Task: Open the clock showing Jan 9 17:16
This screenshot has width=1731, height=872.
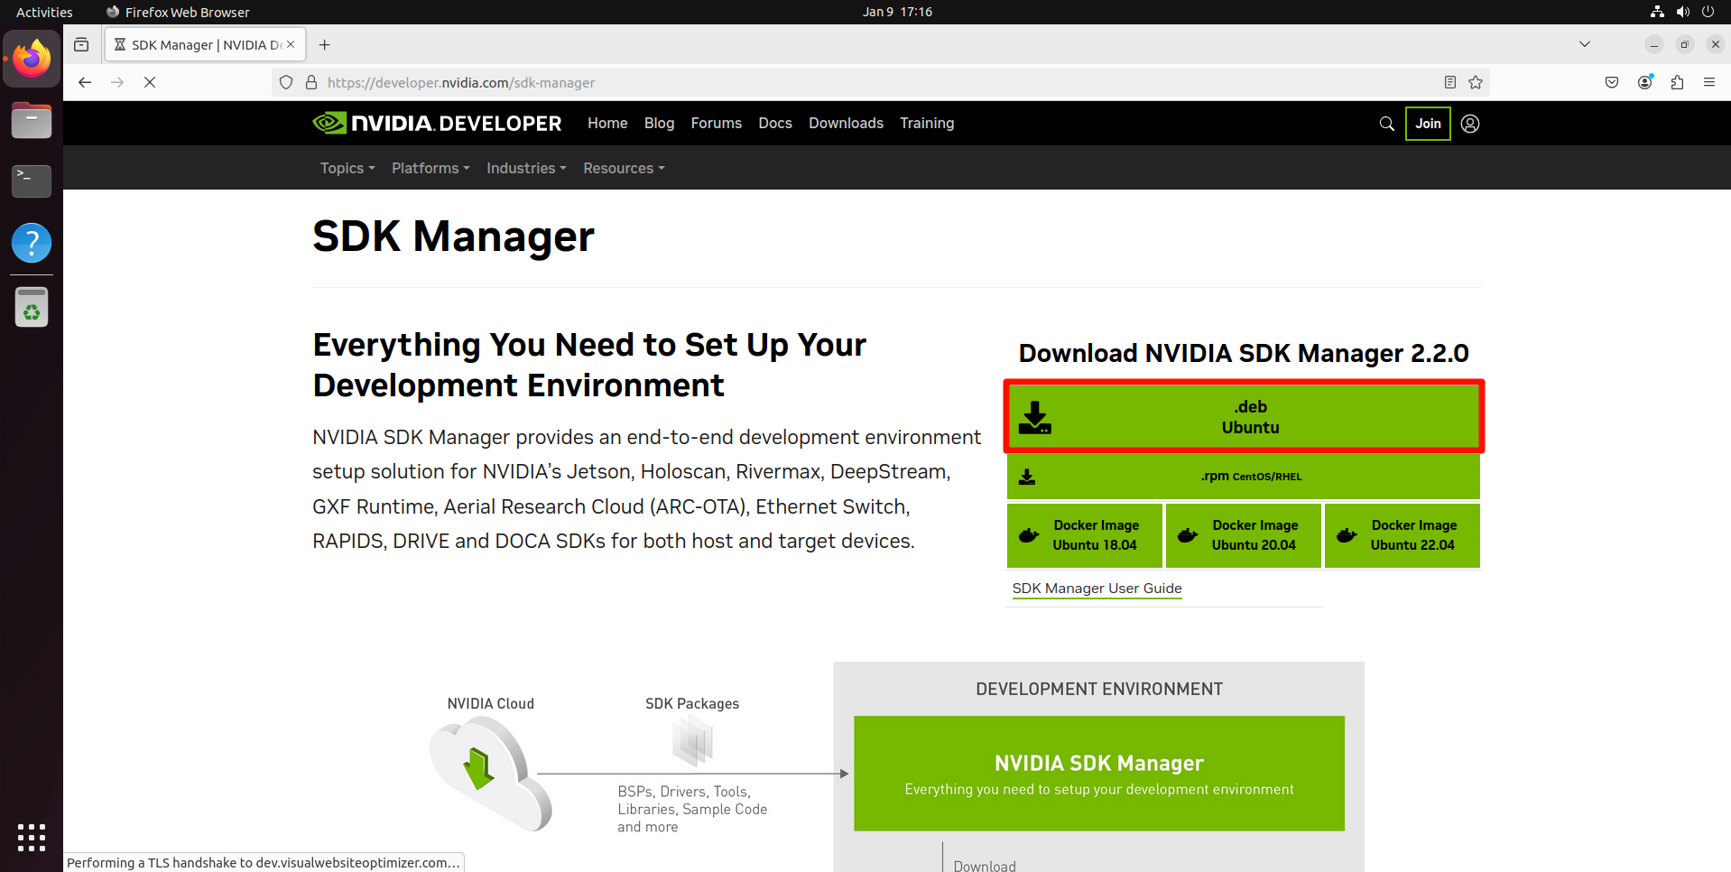Action: (897, 12)
